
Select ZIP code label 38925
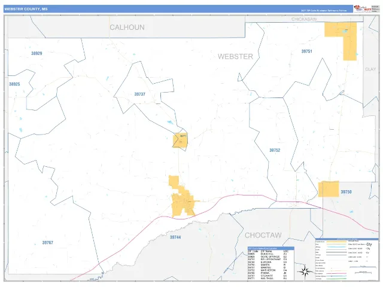pyautogui.click(x=14, y=84)
